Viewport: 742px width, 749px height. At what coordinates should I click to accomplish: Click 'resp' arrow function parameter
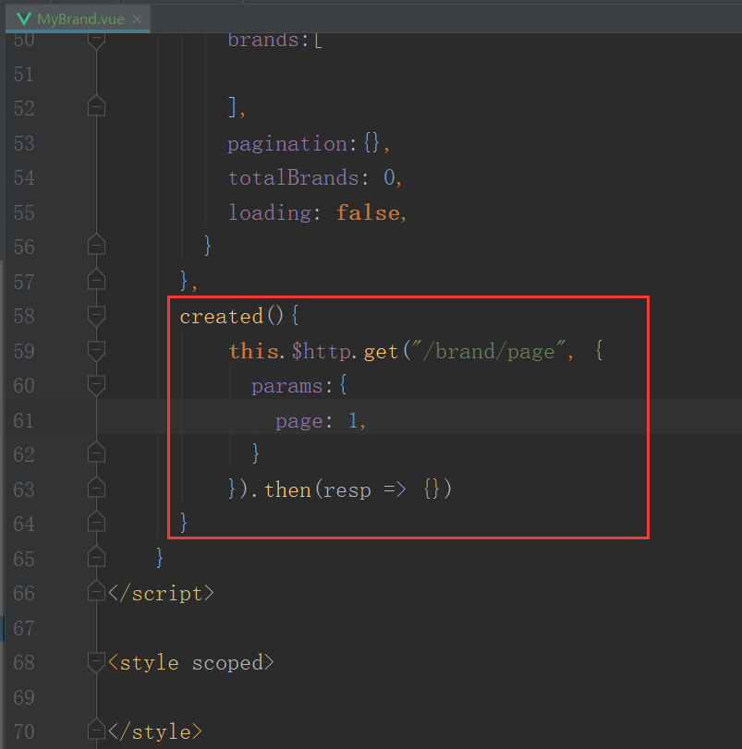pos(347,490)
